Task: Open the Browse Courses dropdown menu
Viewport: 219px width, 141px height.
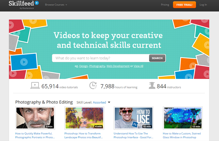Action: pos(56,5)
